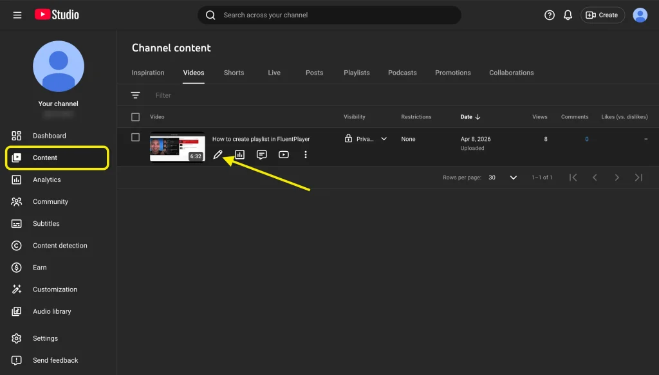Click the Analytics icon on the video row
The width and height of the screenshot is (659, 375).
pos(239,154)
